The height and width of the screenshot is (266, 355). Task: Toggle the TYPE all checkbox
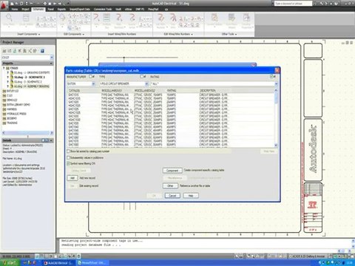coord(142,77)
